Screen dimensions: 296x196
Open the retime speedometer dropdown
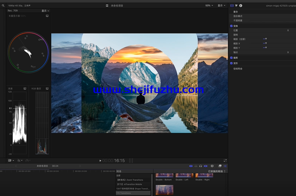pyautogui.click(x=28, y=160)
